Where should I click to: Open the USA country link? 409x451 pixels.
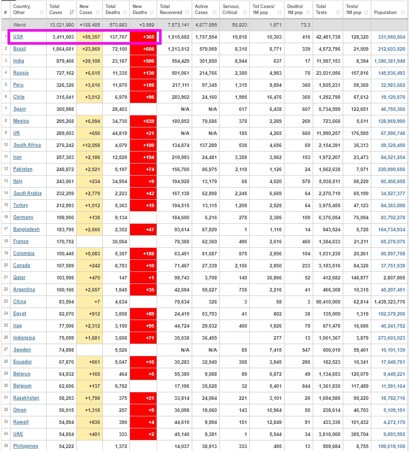tap(18, 37)
